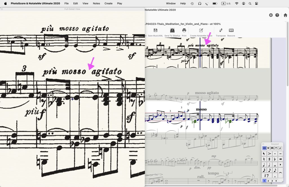The image size is (289, 187).
Task: Toggle the accent marking on Keypad
Action: tap(270, 154)
